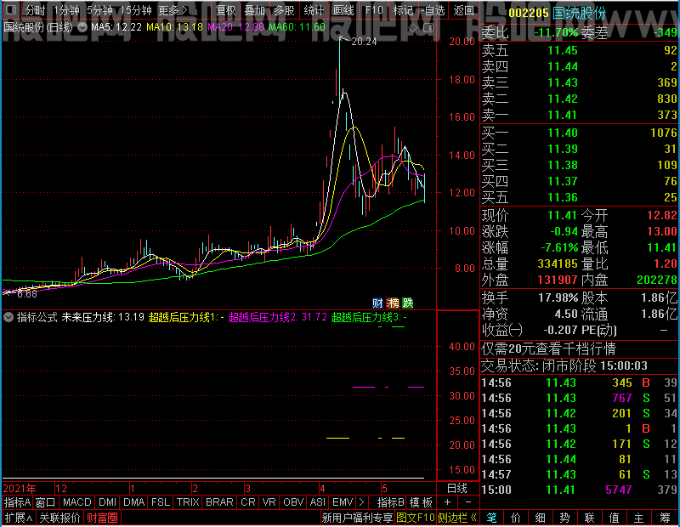Image resolution: width=680 pixels, height=527 pixels.
Task: Select the VR indicator tab
Action: (x=269, y=502)
